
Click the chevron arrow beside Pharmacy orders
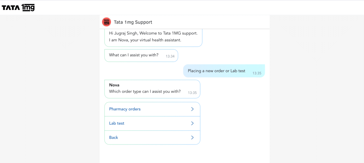pyautogui.click(x=192, y=109)
